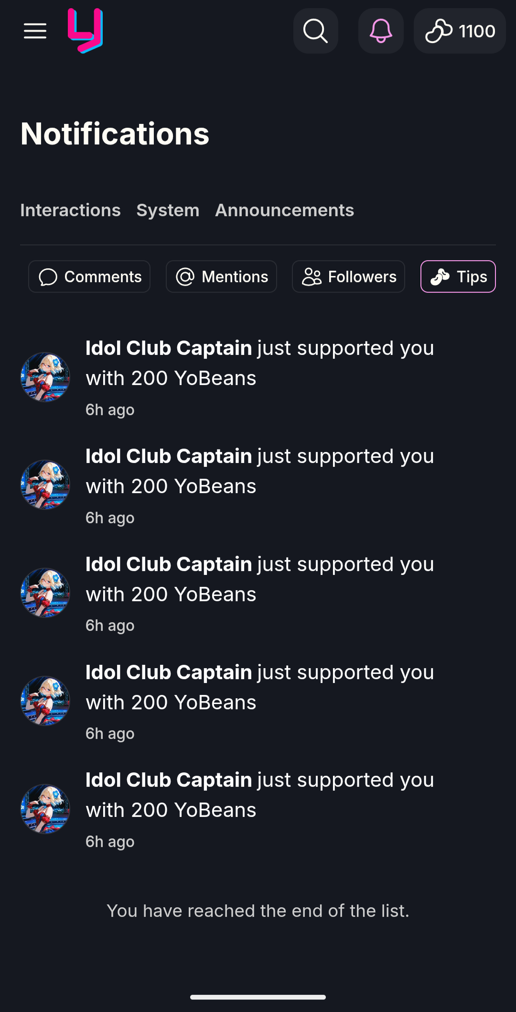Tap the avatar in the fourth notification
Screen dimensions: 516x1012
click(45, 701)
